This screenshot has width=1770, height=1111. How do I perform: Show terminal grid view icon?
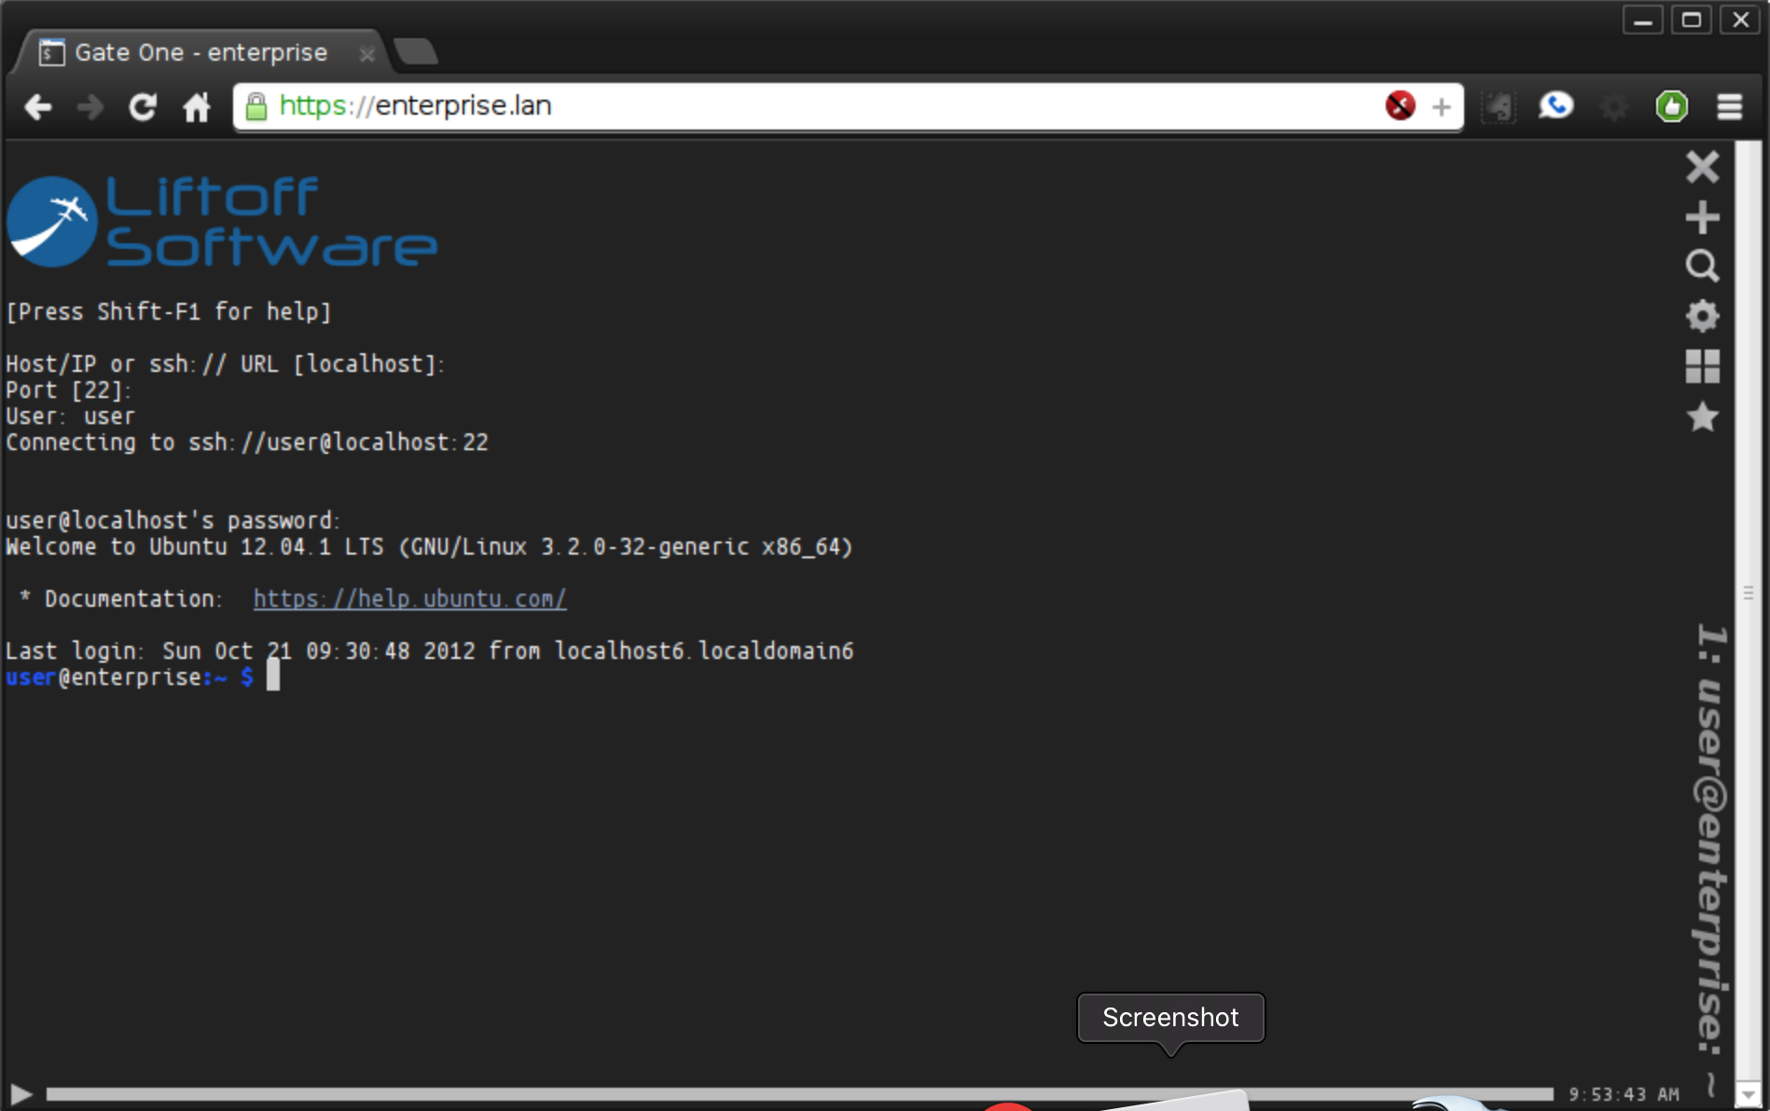pyautogui.click(x=1702, y=366)
